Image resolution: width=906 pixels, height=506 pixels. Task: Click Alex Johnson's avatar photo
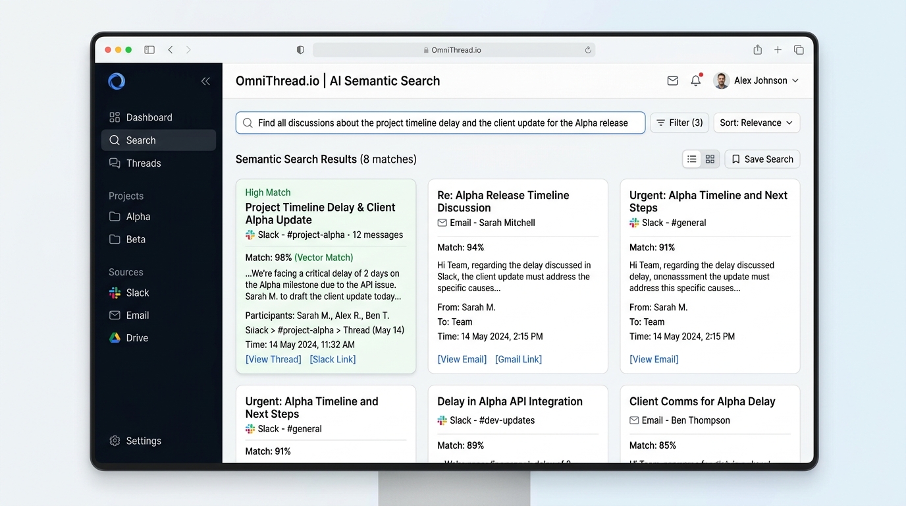pyautogui.click(x=722, y=80)
